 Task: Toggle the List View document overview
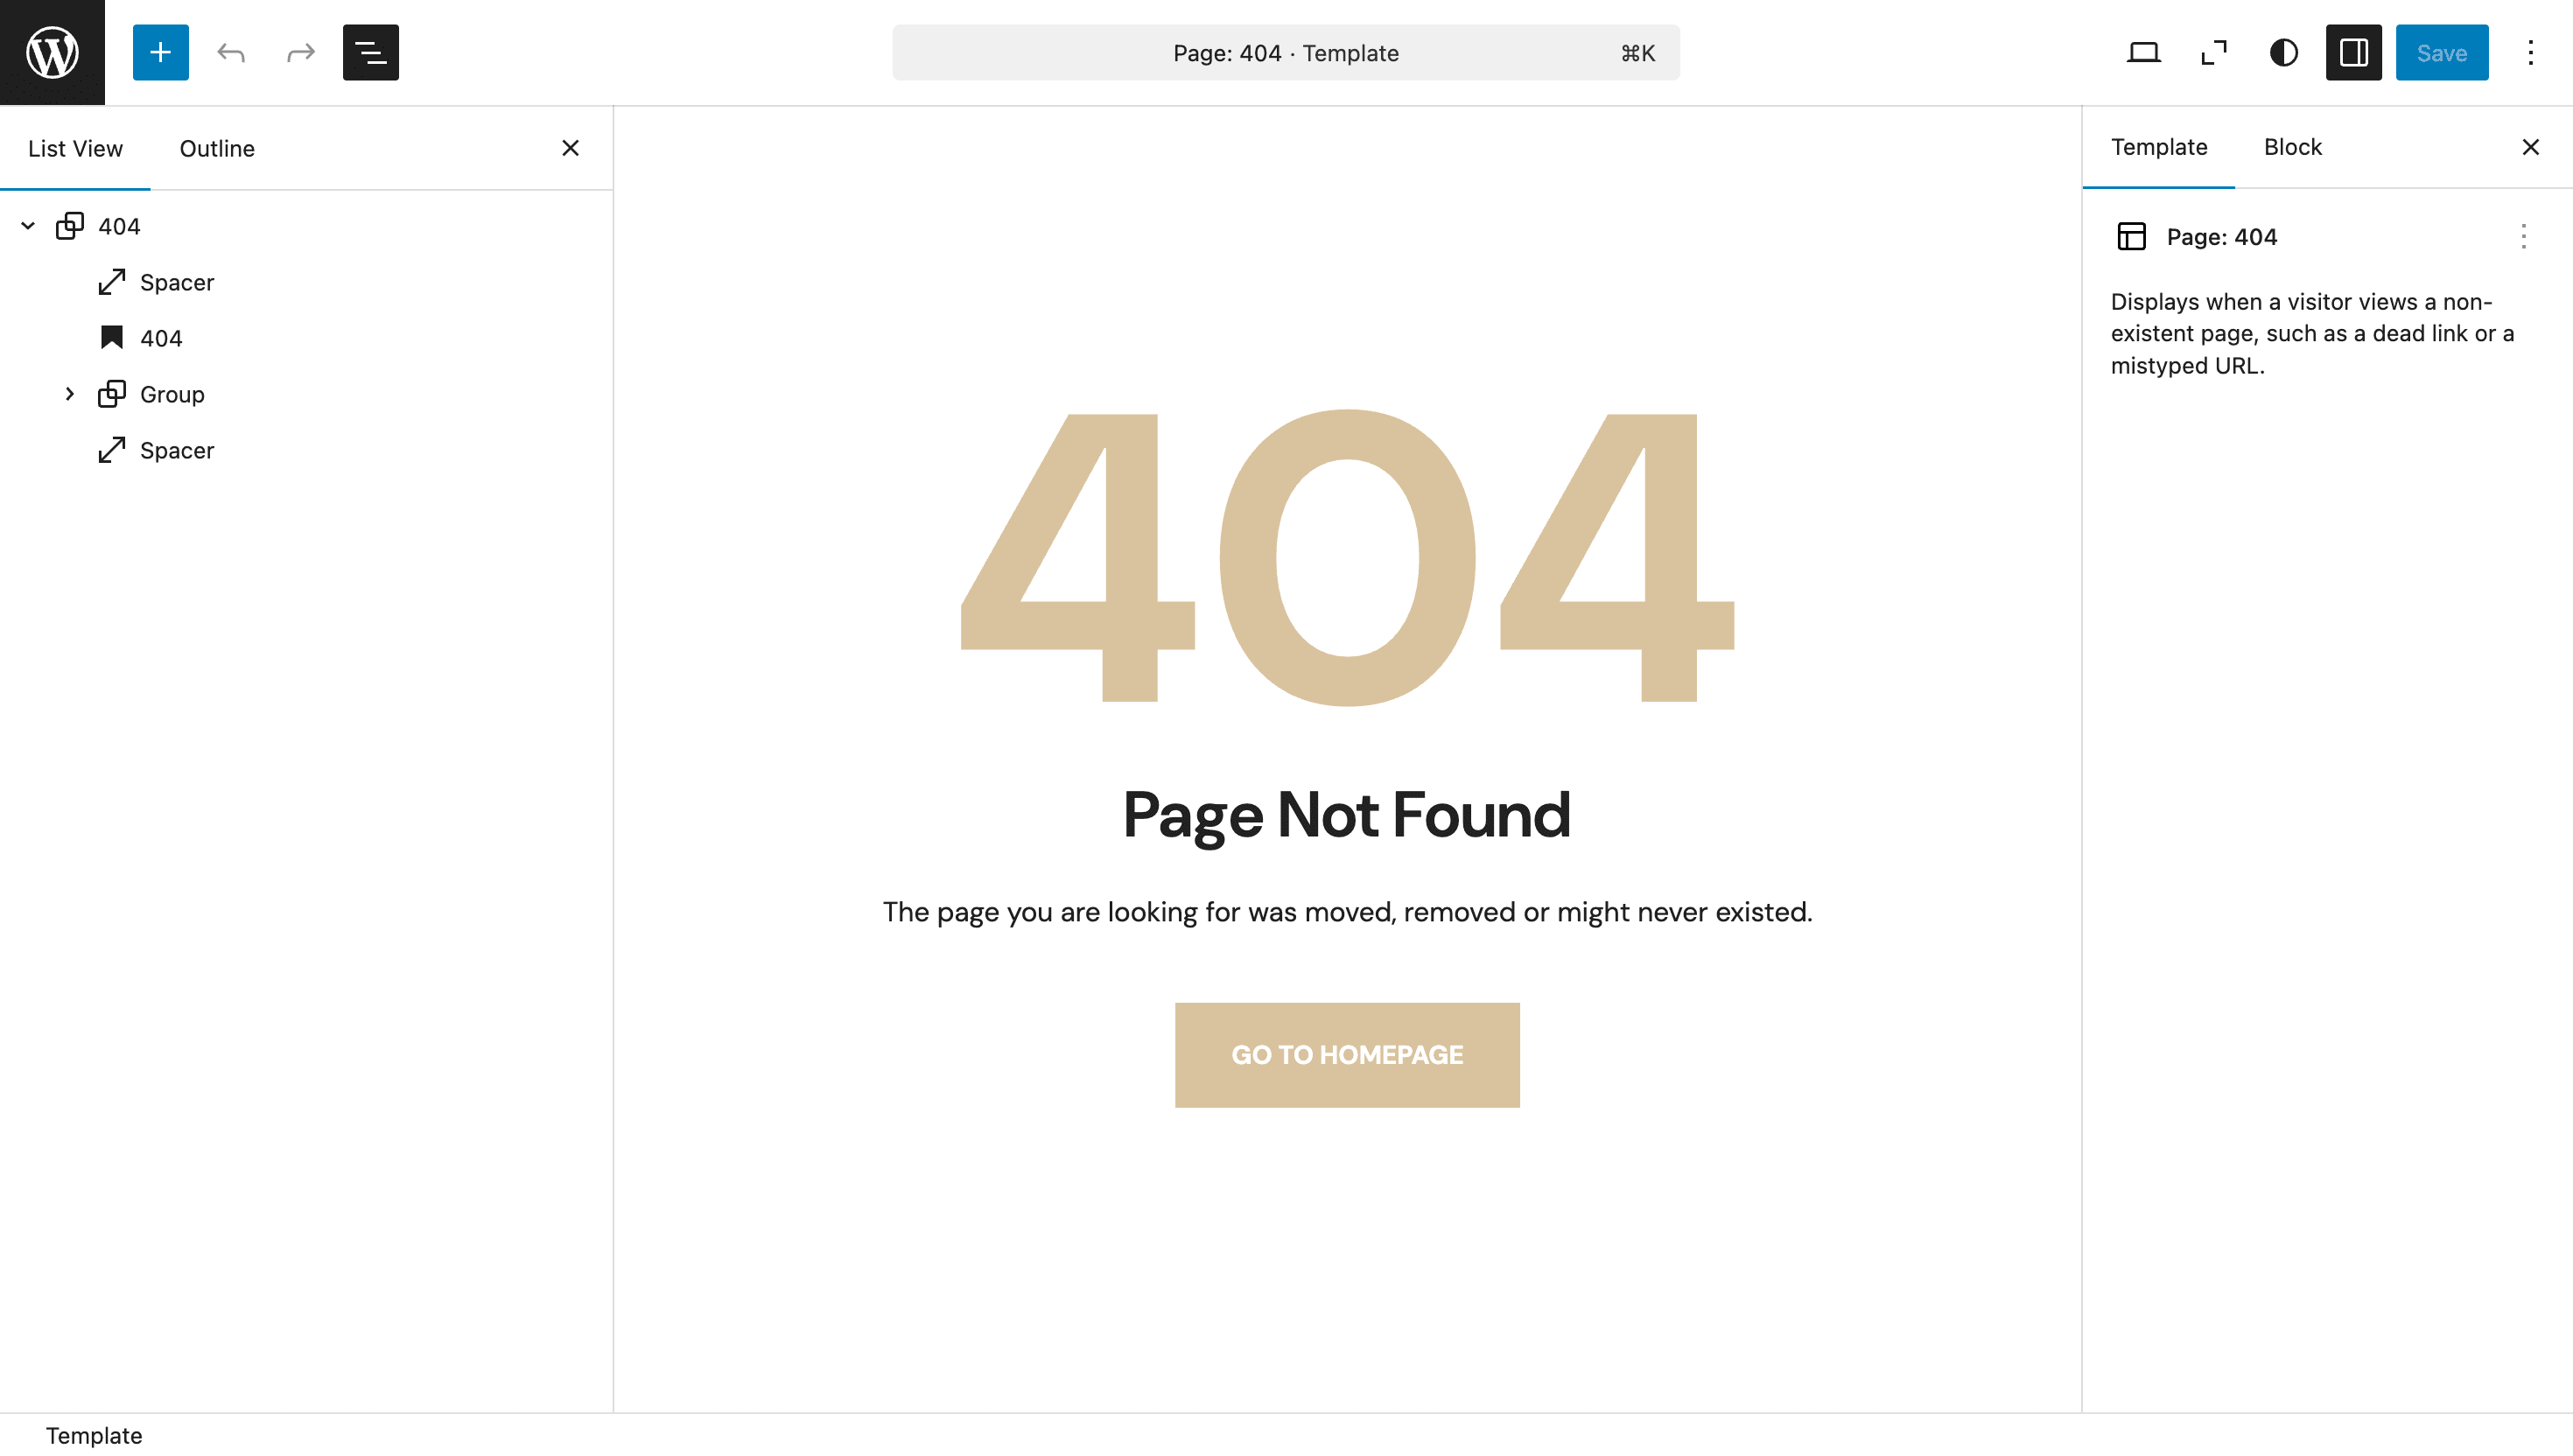370,52
